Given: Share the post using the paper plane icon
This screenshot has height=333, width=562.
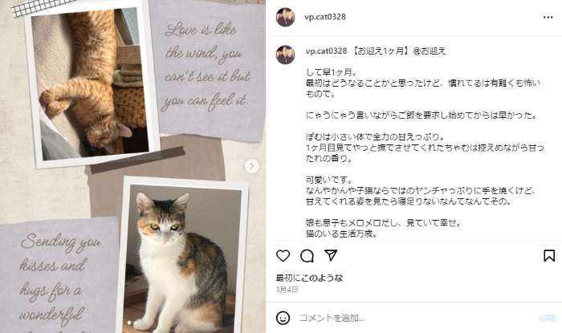Looking at the screenshot, I should coord(331,255).
